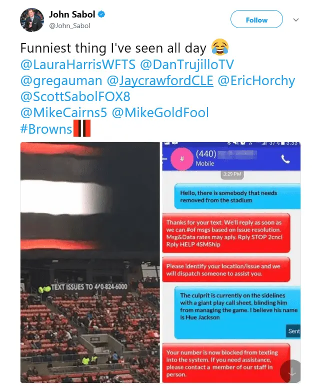
Task: Open the @MikeGoldFool mention
Action: point(160,113)
